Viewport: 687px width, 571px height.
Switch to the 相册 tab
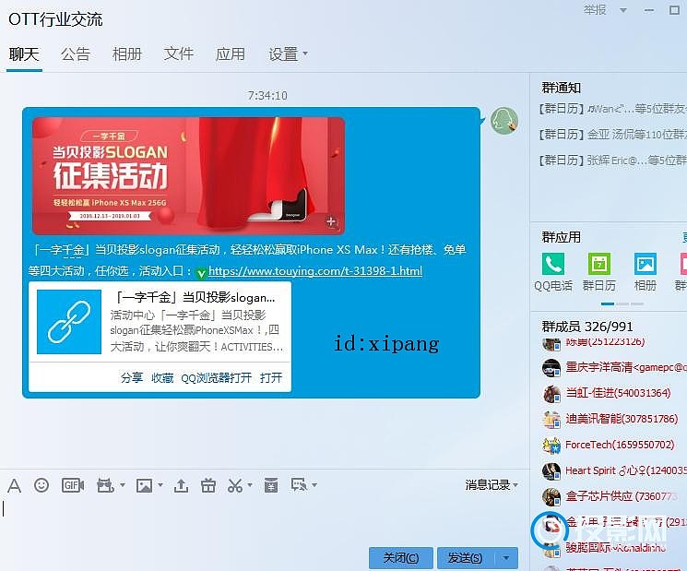[x=127, y=54]
